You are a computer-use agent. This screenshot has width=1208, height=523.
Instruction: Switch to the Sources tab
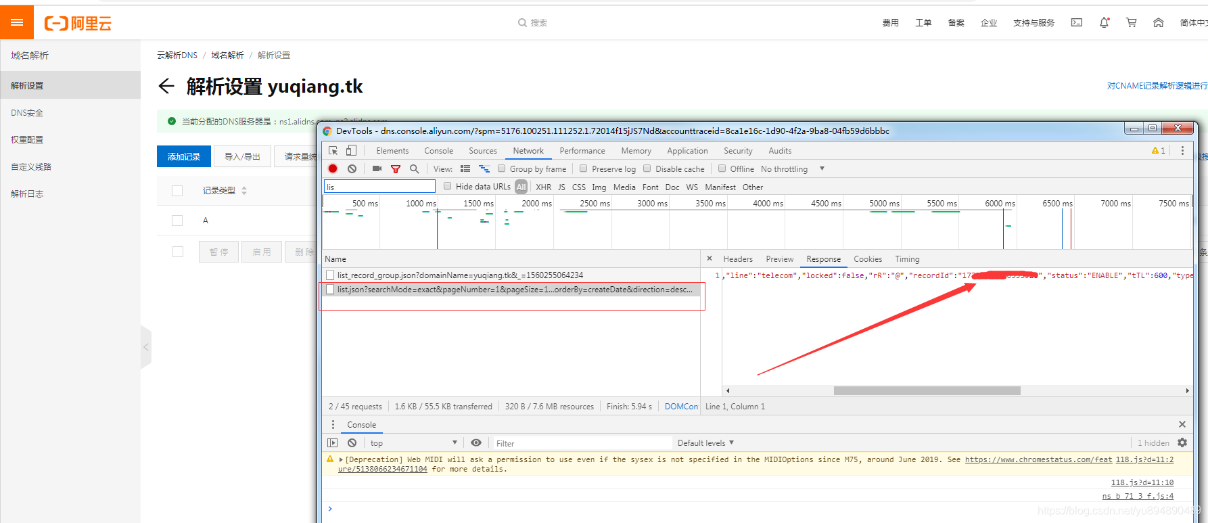pos(483,151)
